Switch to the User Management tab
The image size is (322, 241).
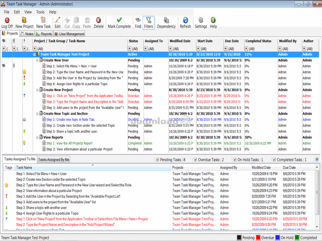click(x=69, y=34)
